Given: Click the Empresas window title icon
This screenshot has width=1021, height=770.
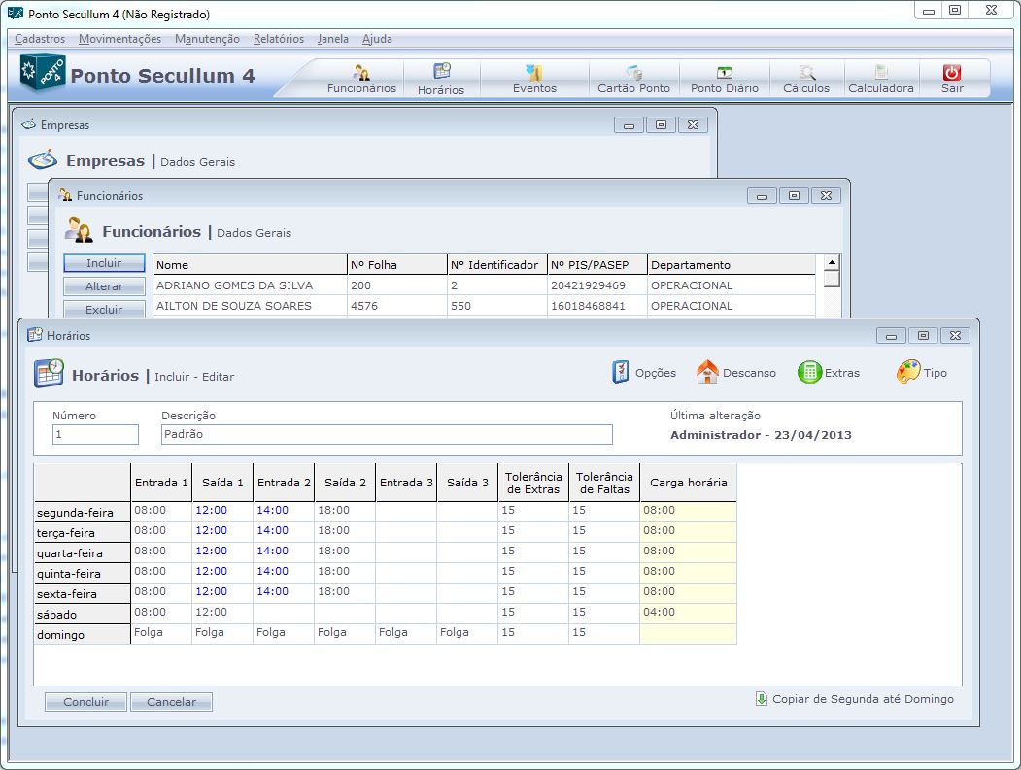Looking at the screenshot, I should coord(28,124).
